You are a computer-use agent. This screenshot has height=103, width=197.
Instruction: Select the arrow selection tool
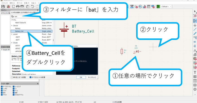coord(195,12)
